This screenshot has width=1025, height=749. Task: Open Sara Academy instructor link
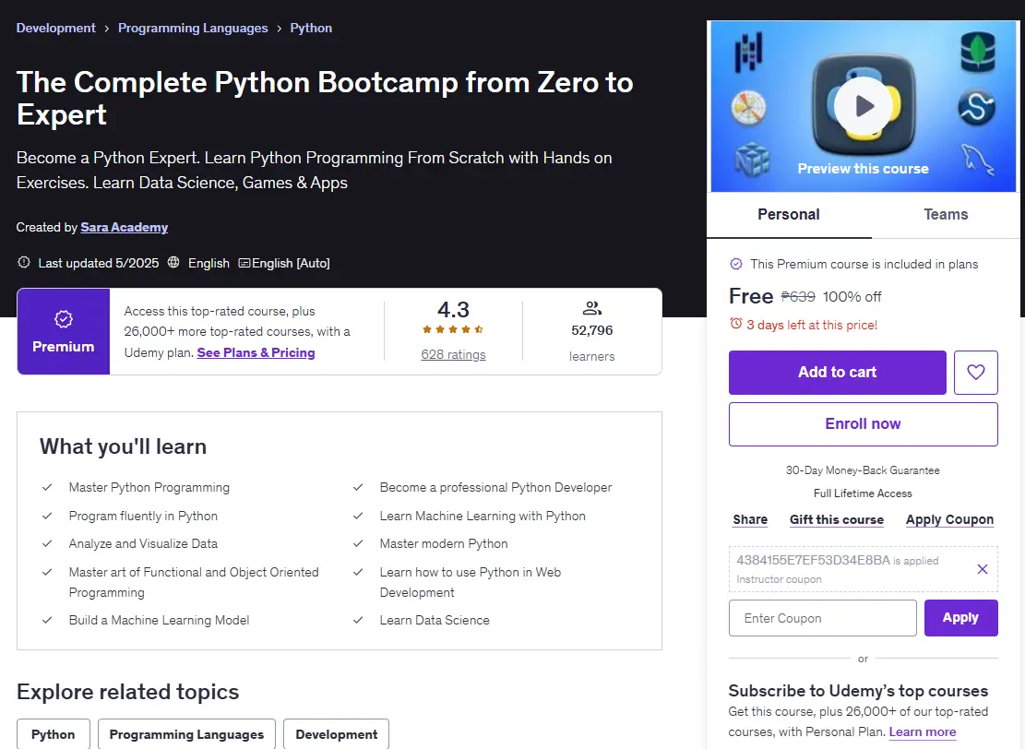[125, 228]
